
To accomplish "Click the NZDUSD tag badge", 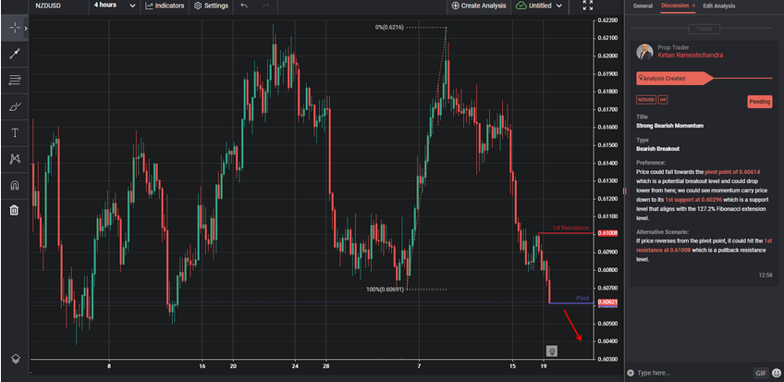I will coord(646,100).
